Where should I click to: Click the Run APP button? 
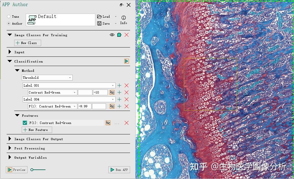point(119,170)
